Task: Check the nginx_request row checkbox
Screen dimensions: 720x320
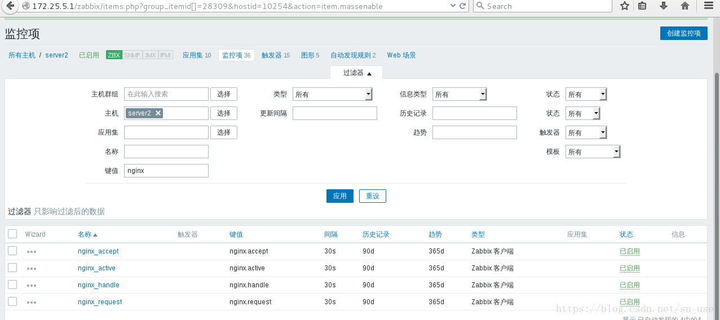Action: tap(12, 301)
